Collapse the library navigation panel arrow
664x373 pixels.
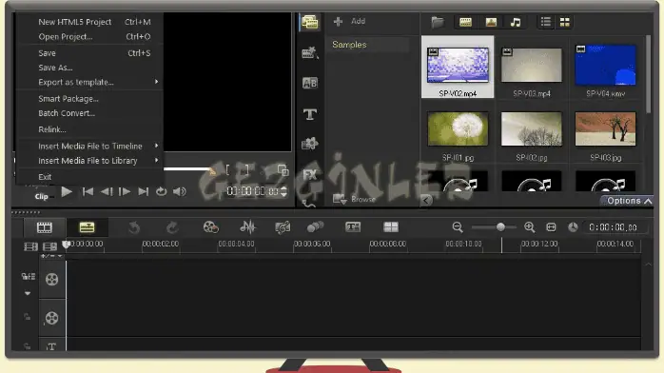(426, 200)
